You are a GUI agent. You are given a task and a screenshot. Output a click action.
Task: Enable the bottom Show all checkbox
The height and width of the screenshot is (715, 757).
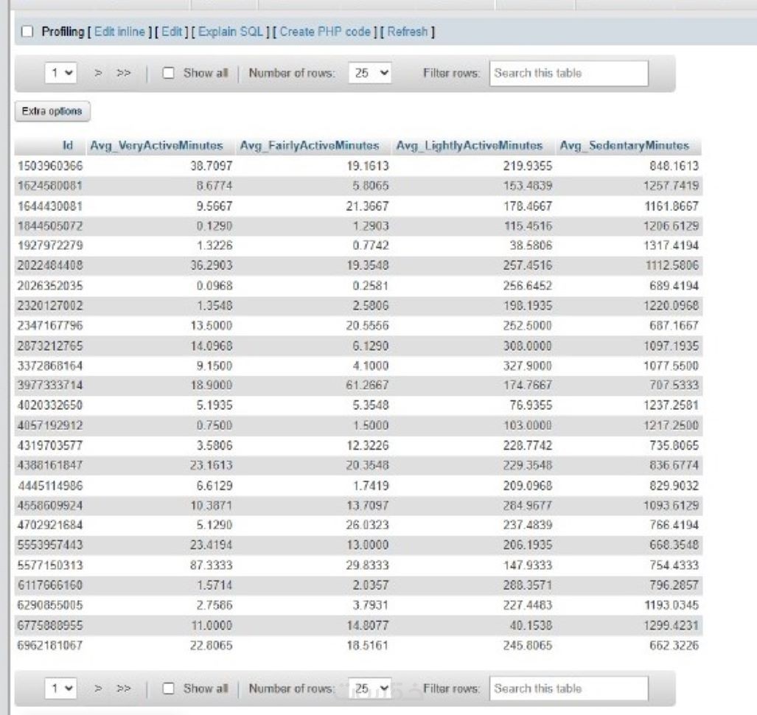(168, 688)
